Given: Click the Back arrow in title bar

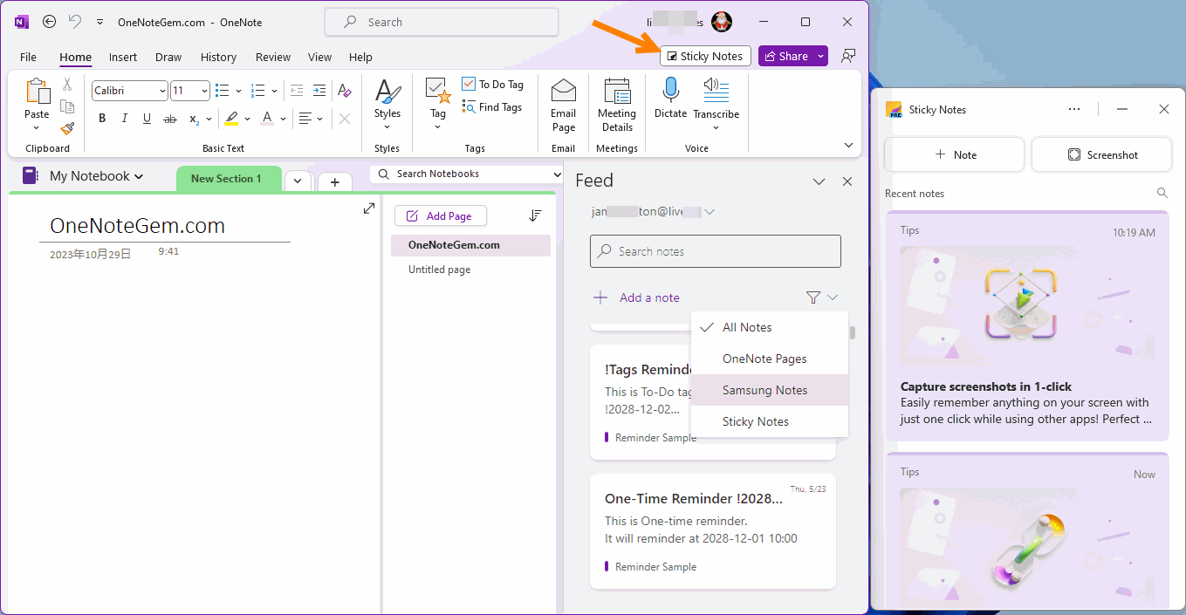Looking at the screenshot, I should point(50,22).
